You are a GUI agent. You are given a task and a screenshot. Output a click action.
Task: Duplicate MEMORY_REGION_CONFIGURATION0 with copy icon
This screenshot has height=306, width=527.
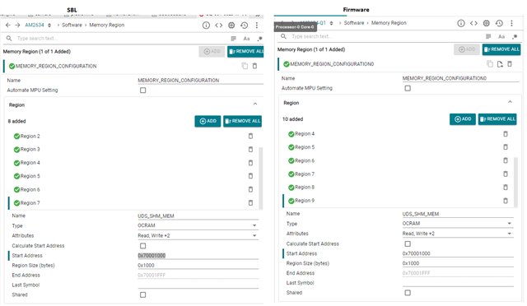coord(490,64)
